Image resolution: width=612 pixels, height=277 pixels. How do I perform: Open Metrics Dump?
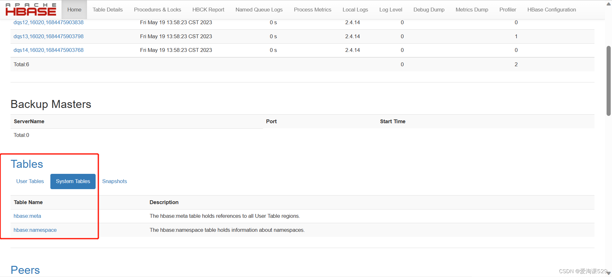[472, 10]
